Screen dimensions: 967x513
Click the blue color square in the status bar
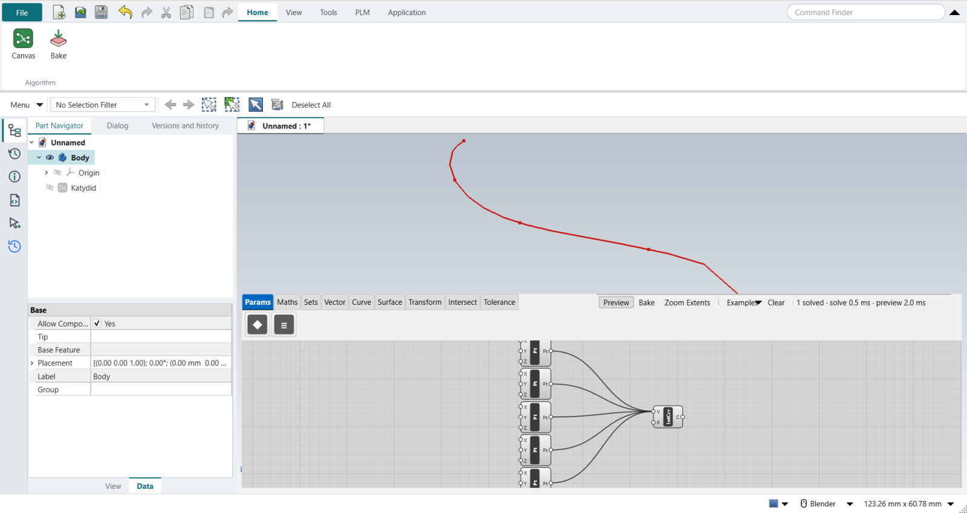774,503
